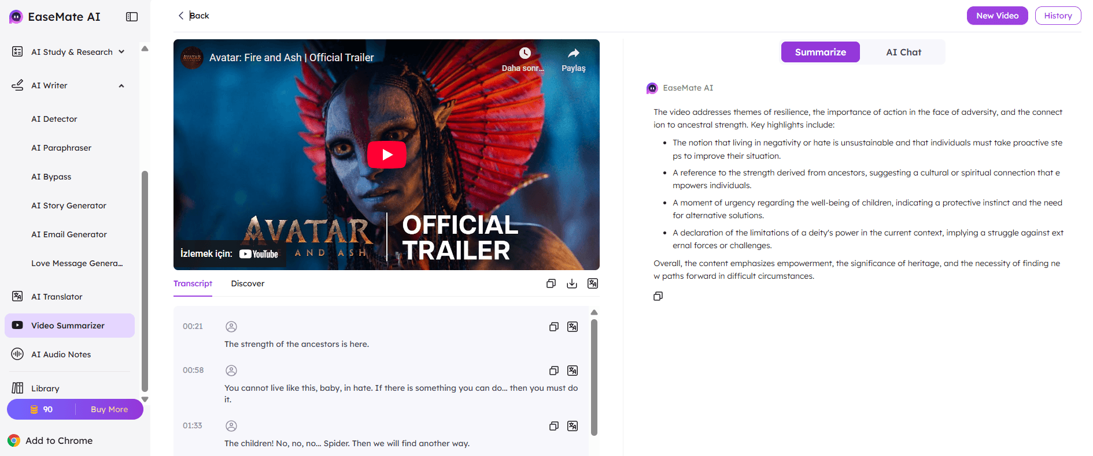Open AI Bypass tool
This screenshot has width=1093, height=456.
click(51, 177)
